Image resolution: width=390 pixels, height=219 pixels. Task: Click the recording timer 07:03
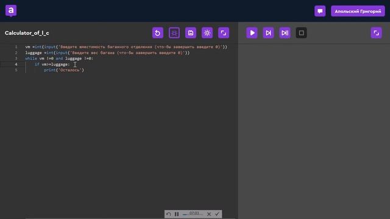pyautogui.click(x=194, y=213)
